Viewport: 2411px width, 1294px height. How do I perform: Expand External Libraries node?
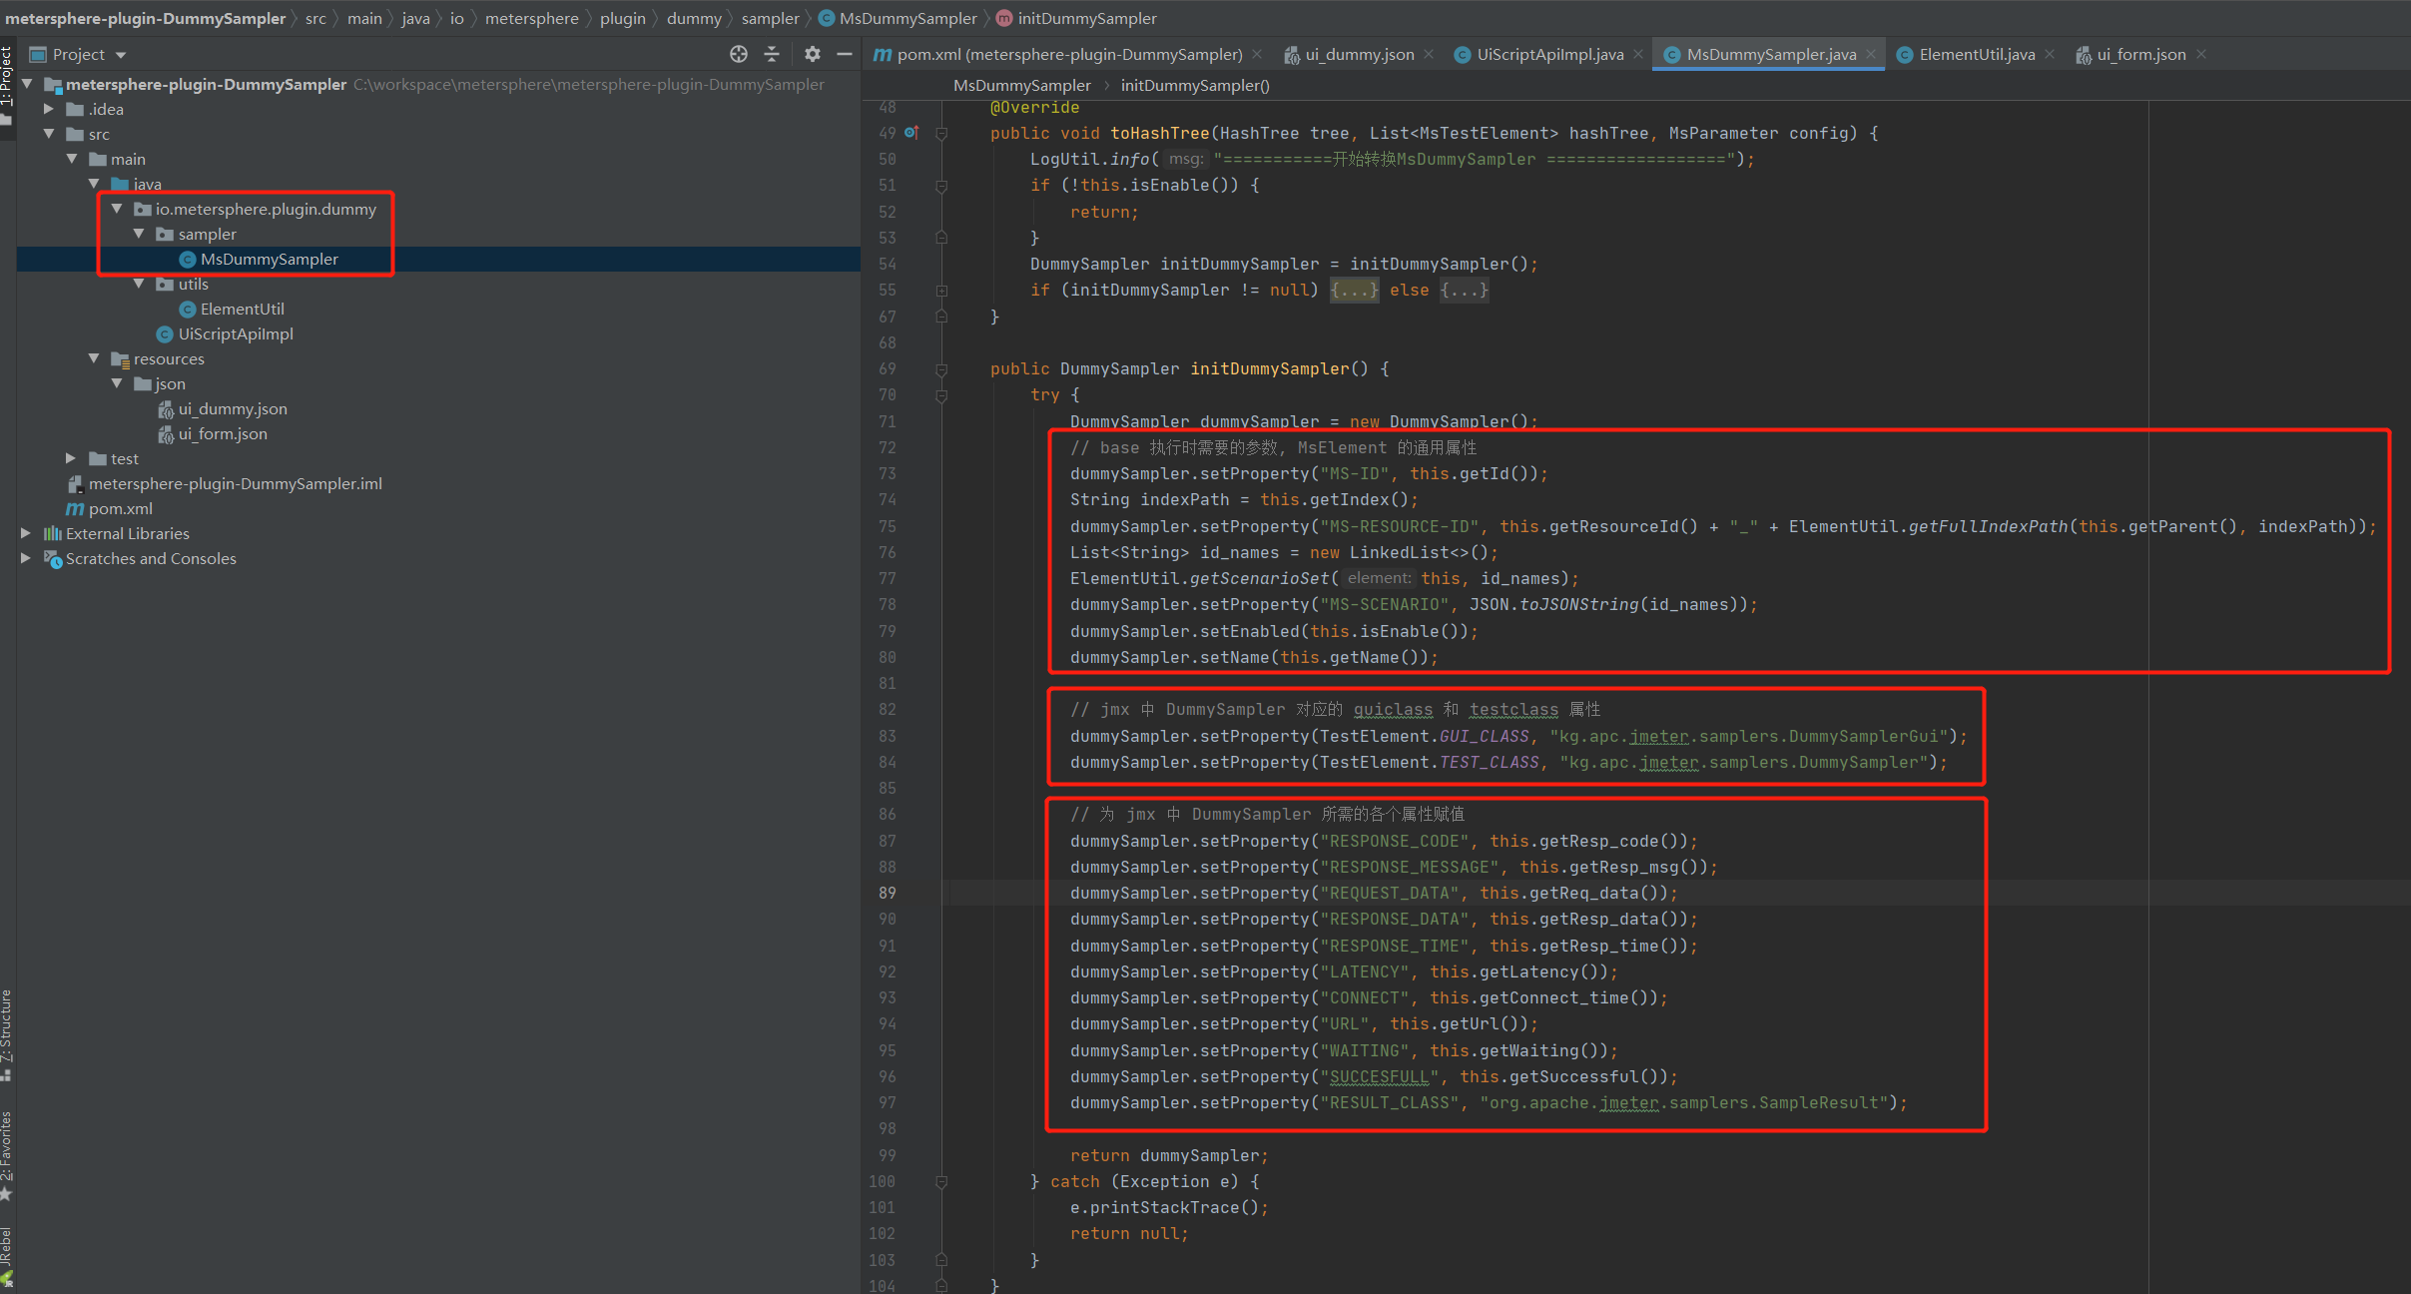point(26,533)
